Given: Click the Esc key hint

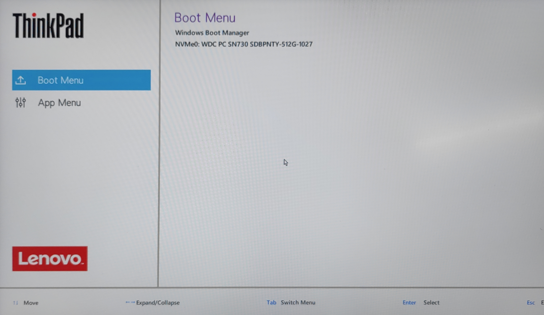Looking at the screenshot, I should point(531,303).
